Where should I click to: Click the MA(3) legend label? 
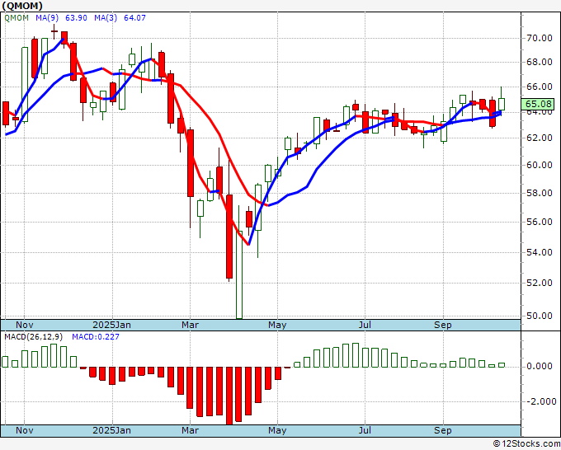[106, 18]
